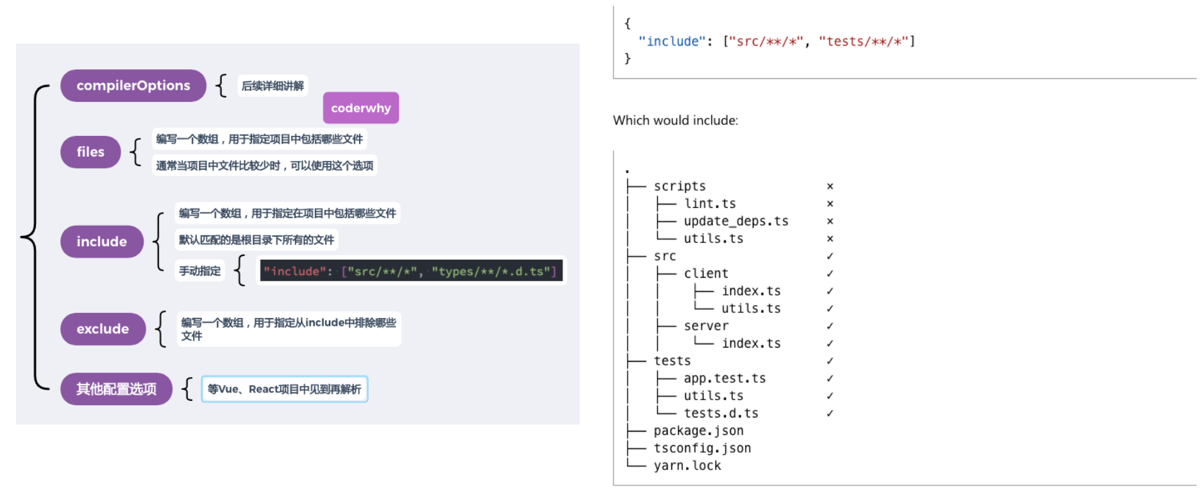The image size is (1201, 488).
Task: Click the purple compilerOptions node
Action: click(x=133, y=85)
